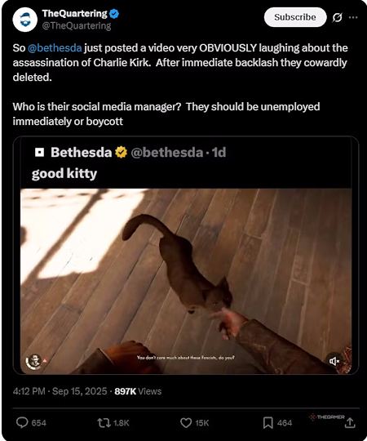The height and width of the screenshot is (441, 367).
Task: Click the 4:12 PM Sep 15, 2025 timestamp
Action: pyautogui.click(x=60, y=391)
